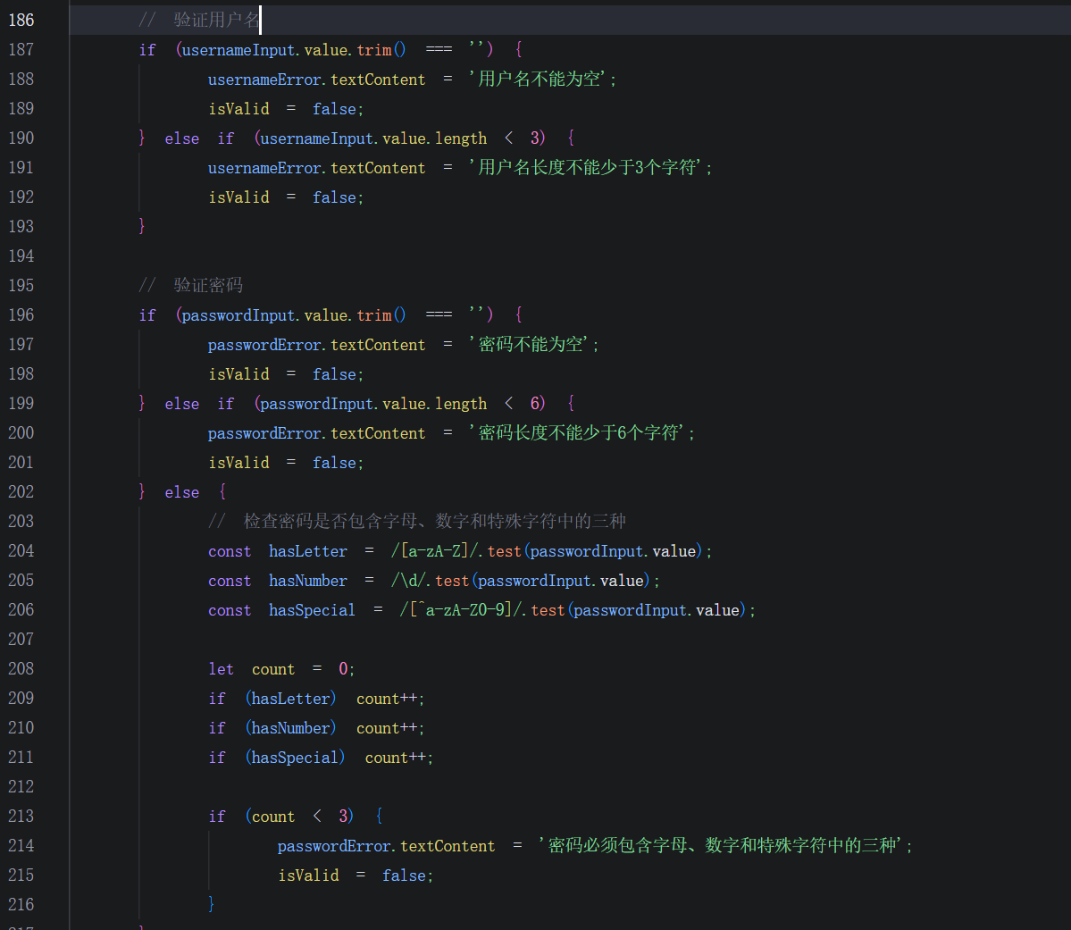Click 'count' in the 'count < 3' condition
Viewport: 1071px width, 930px height.
point(273,817)
